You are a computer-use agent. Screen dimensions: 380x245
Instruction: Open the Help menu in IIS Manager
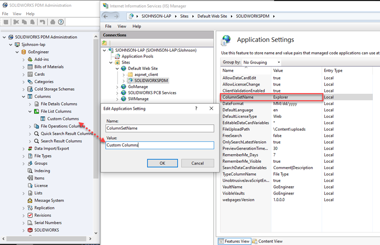click(137, 26)
